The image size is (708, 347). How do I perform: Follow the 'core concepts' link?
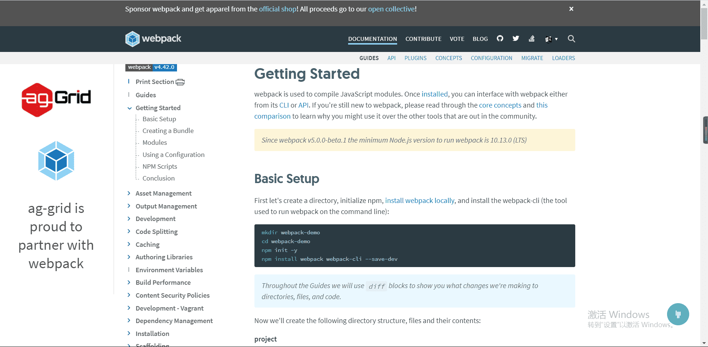click(x=500, y=105)
